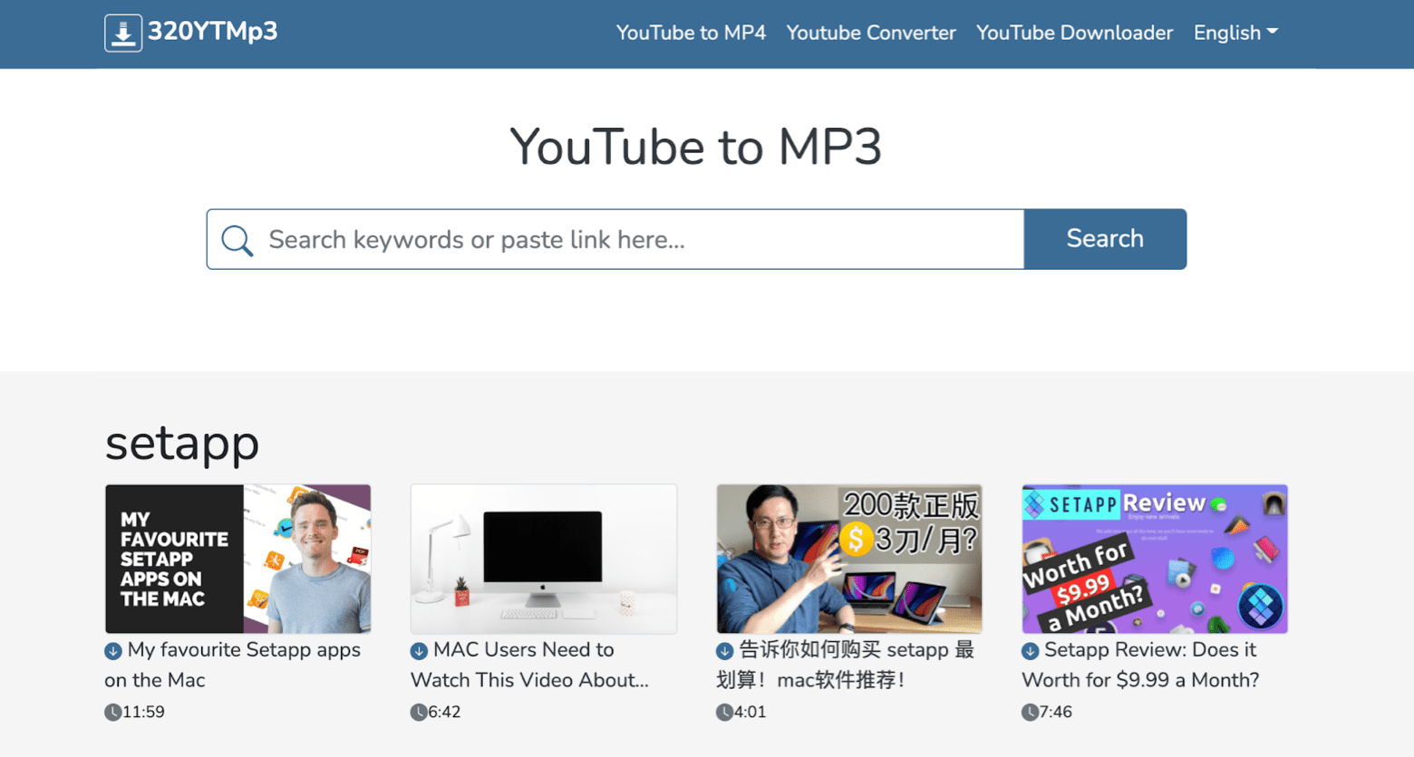Open the YouTube Downloader page
The height and width of the screenshot is (757, 1414).
[x=1074, y=33]
